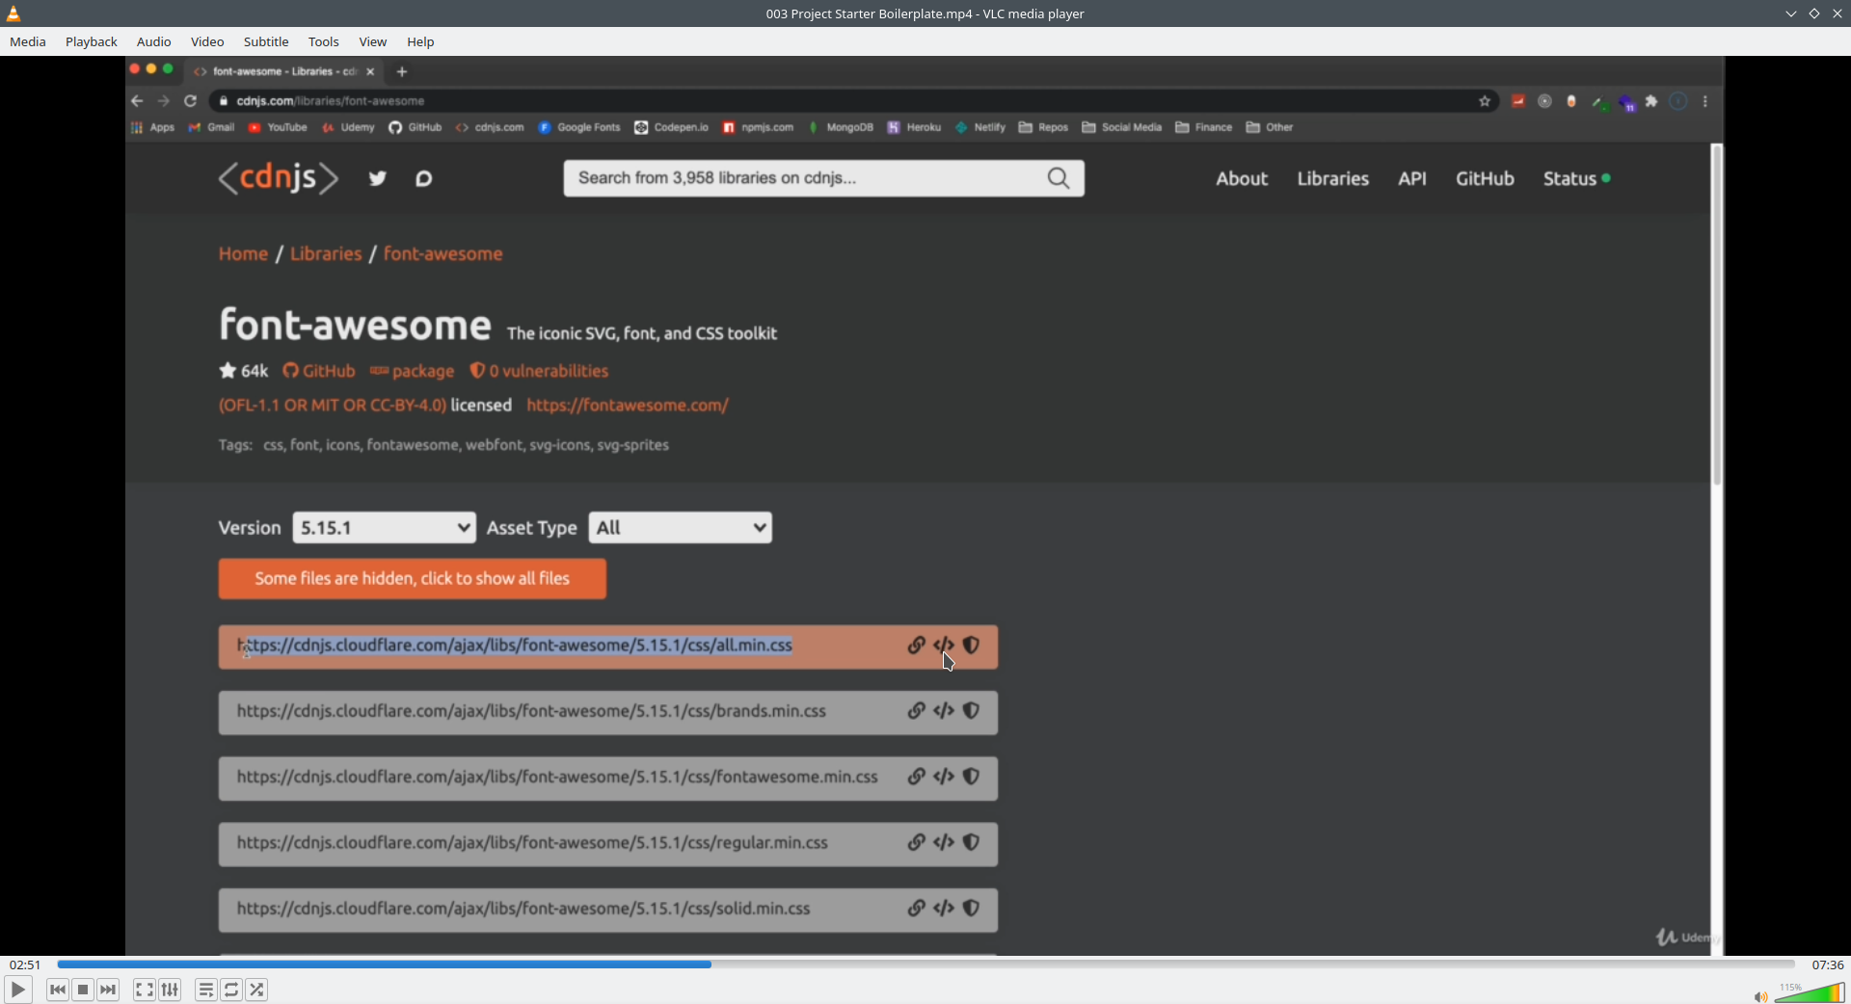The image size is (1851, 1004).
Task: Bookmark this page with the star icon
Action: (1485, 101)
